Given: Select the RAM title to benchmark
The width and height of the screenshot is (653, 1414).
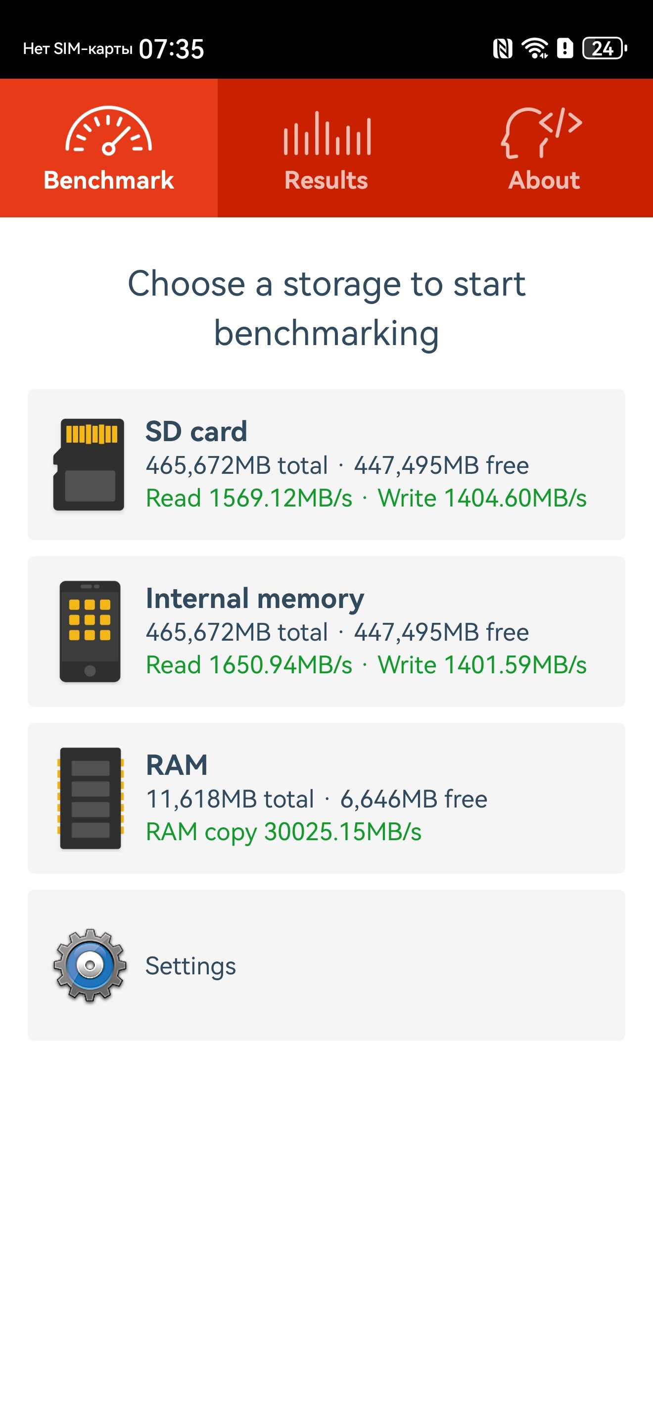Looking at the screenshot, I should pos(177,765).
